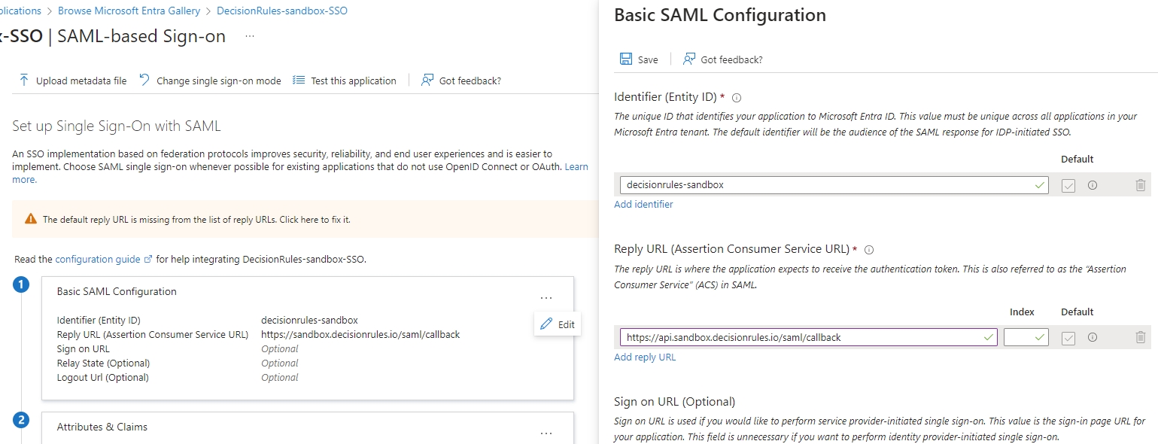Toggle Default checkbox for the reply URL

(1068, 338)
